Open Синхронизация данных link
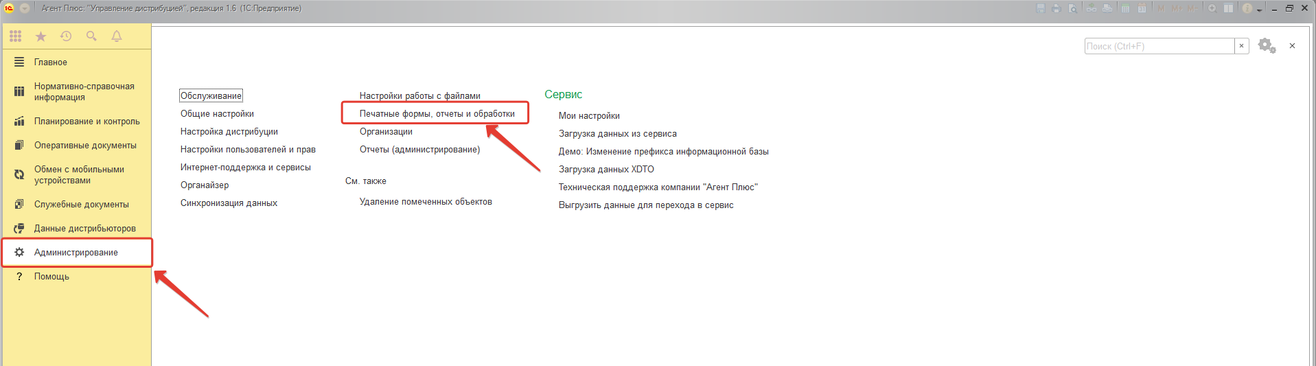1316x366 pixels. coord(229,203)
